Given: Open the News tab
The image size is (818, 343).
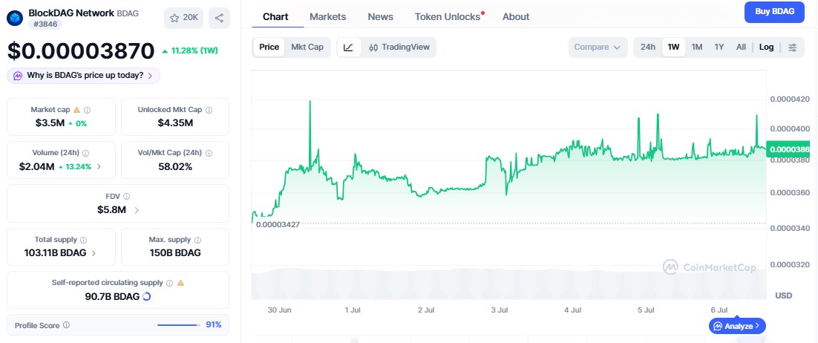Looking at the screenshot, I should pyautogui.click(x=380, y=17).
